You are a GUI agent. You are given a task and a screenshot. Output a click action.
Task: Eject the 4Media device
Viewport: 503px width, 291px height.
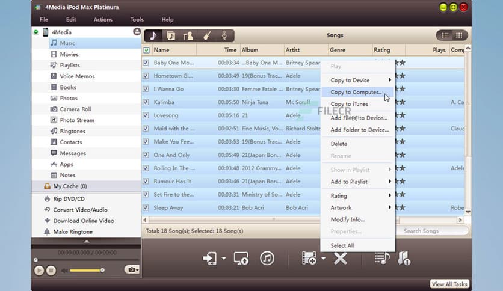[x=137, y=31]
